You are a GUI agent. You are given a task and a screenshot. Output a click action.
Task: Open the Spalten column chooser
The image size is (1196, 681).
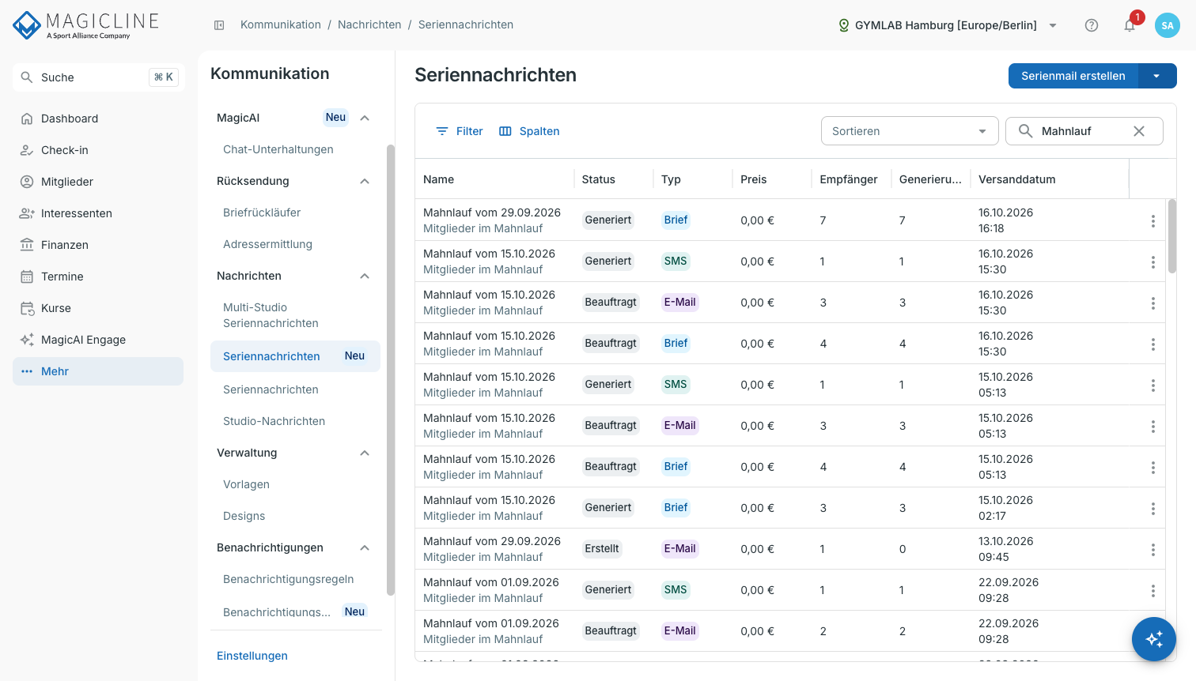(x=529, y=131)
